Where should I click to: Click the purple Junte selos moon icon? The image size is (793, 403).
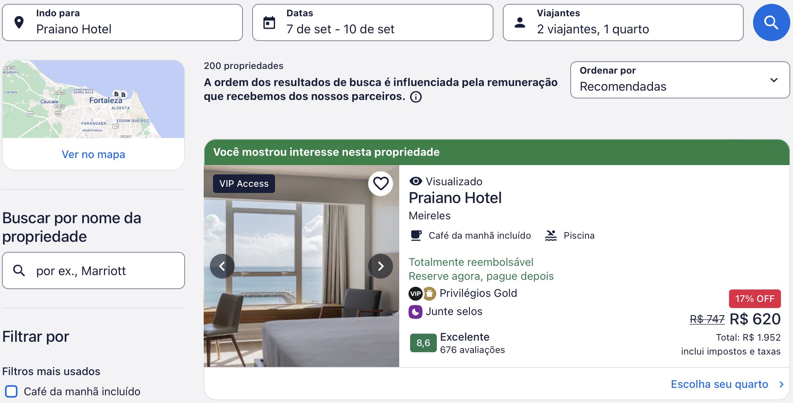tap(416, 312)
